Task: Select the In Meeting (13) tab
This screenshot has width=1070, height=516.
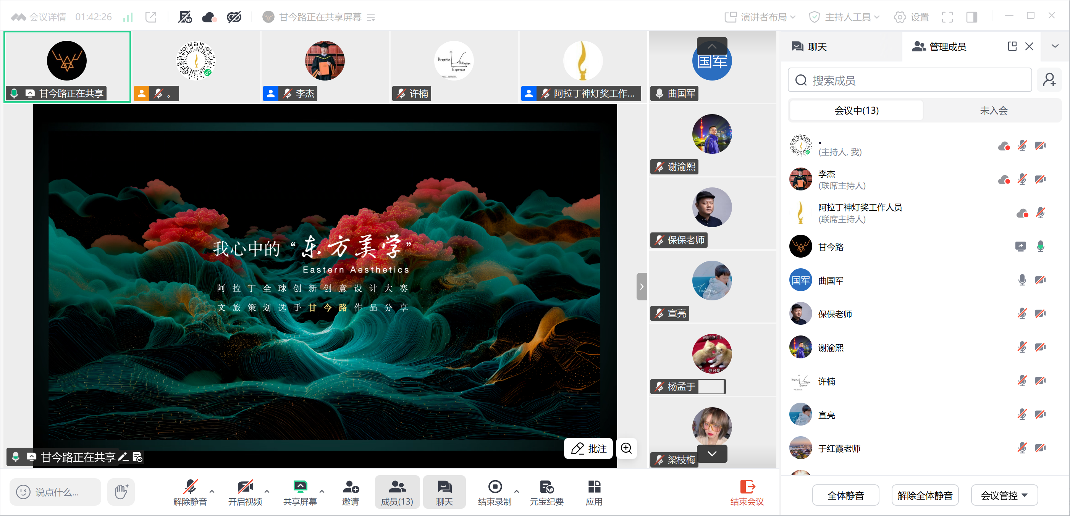Action: coord(857,110)
